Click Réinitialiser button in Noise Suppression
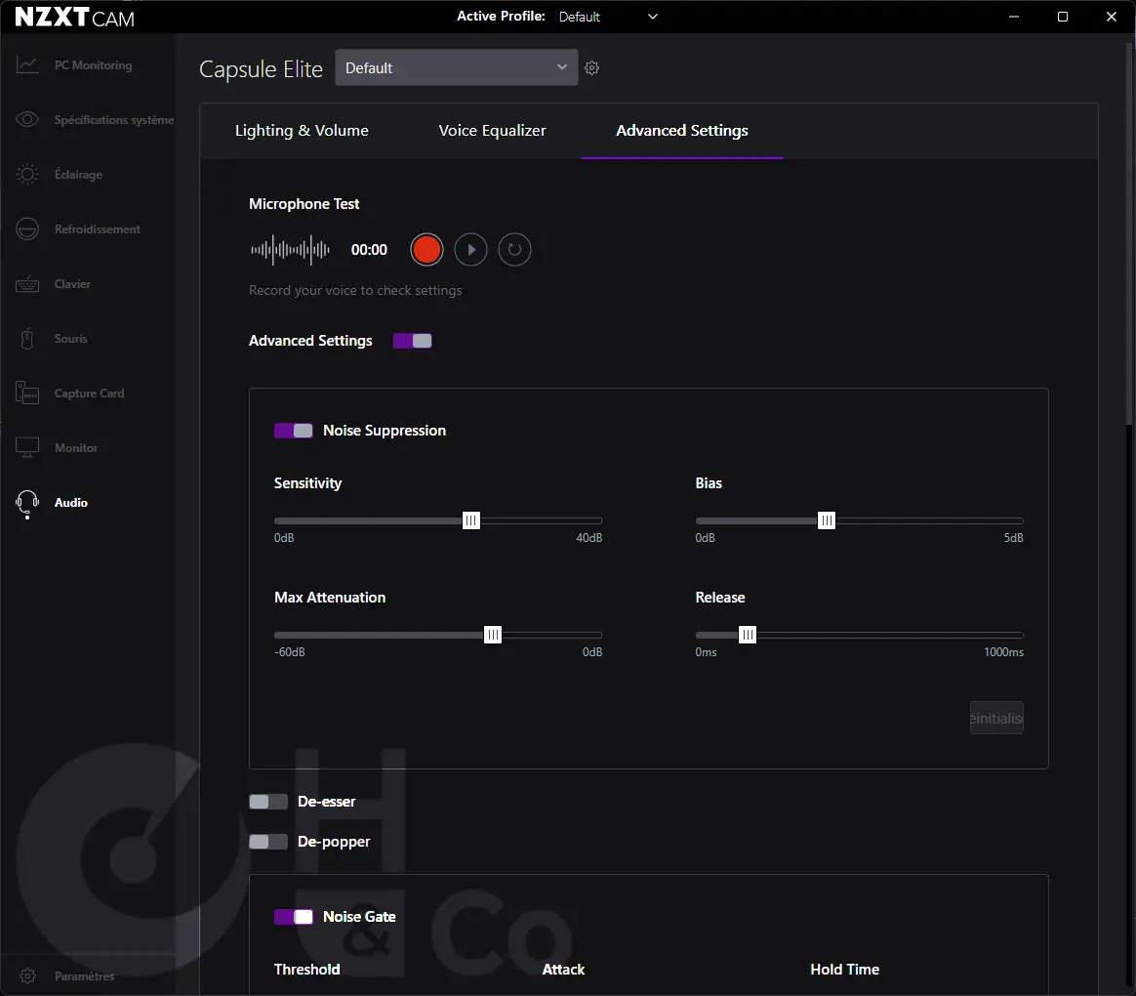 point(996,718)
